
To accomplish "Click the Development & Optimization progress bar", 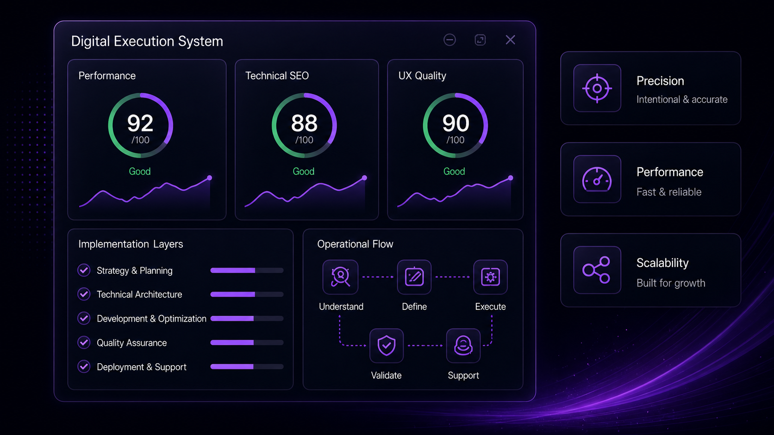I will point(247,319).
